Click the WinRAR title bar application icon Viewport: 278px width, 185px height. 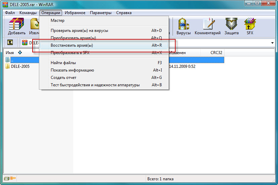[5, 4]
